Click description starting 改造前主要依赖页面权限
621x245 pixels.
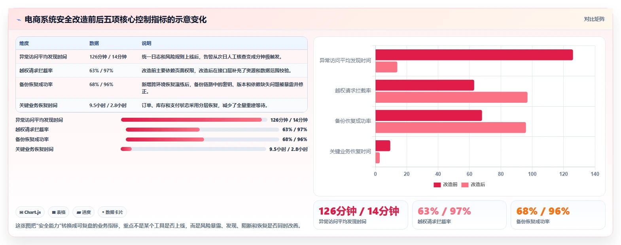(x=217, y=71)
